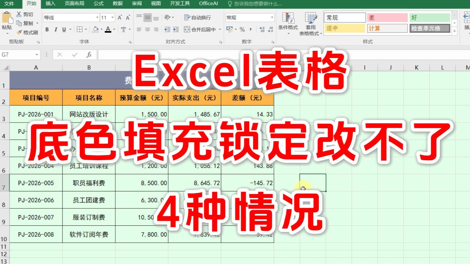This screenshot has height=264, width=470.
Task: Open the font size dropdown
Action: pos(113,18)
